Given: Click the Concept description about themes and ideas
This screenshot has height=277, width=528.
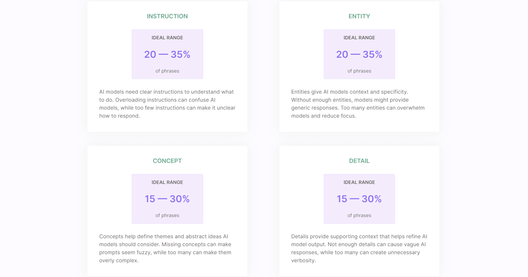Looking at the screenshot, I should 165,248.
